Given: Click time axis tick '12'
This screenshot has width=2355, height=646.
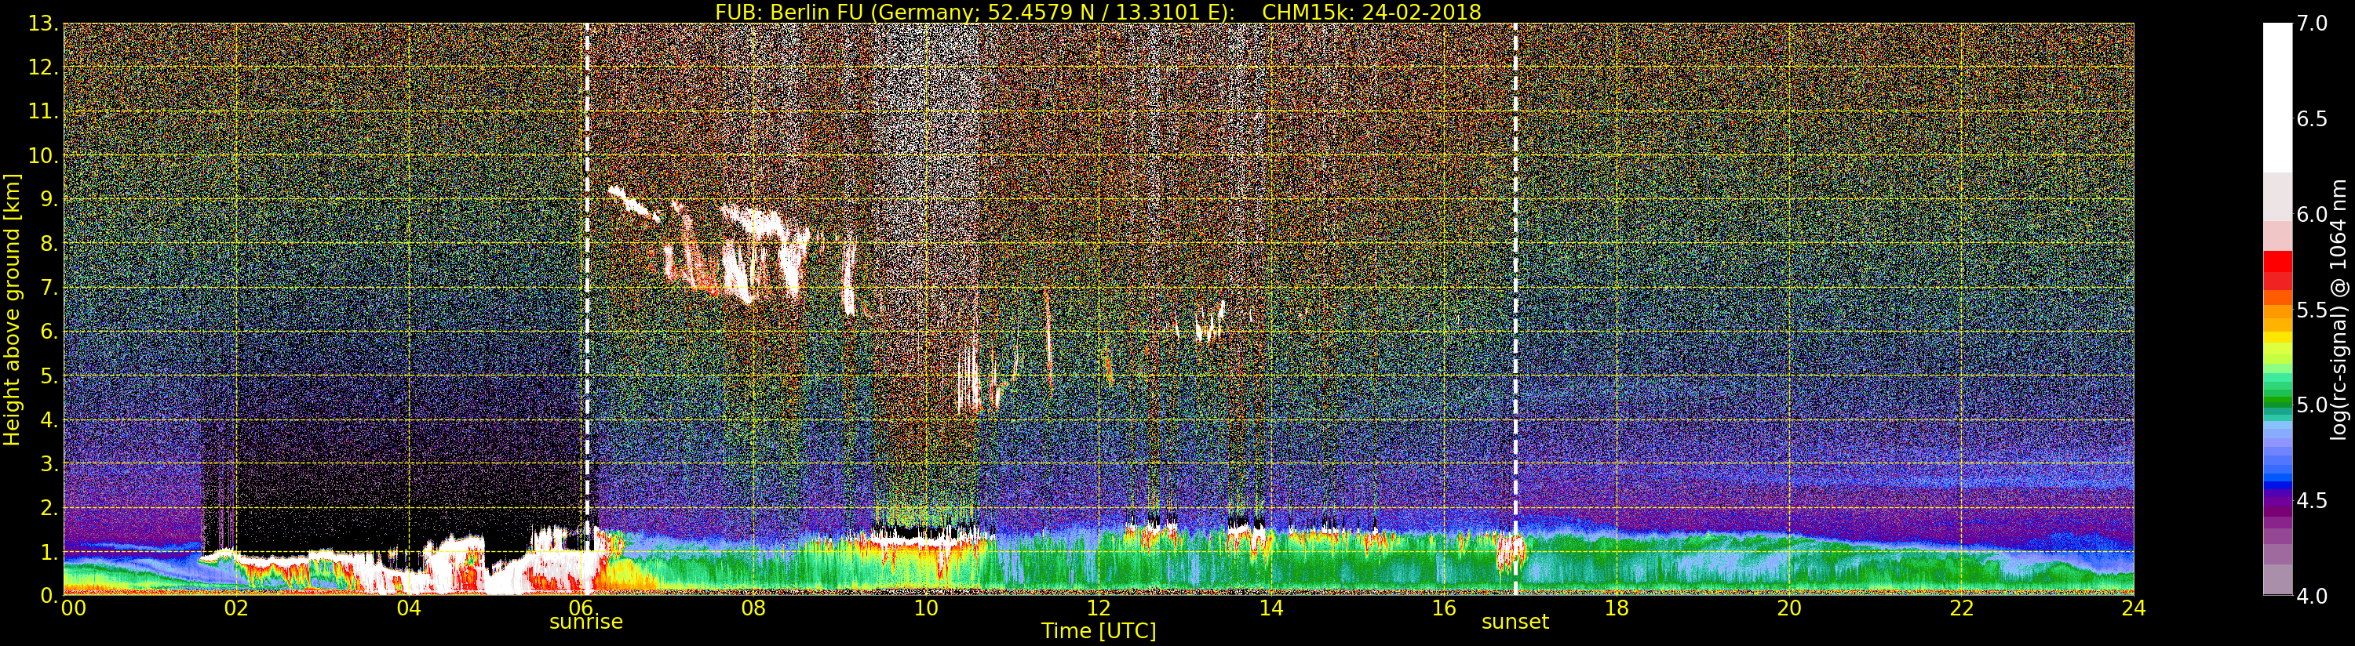Looking at the screenshot, I should pyautogui.click(x=1099, y=608).
